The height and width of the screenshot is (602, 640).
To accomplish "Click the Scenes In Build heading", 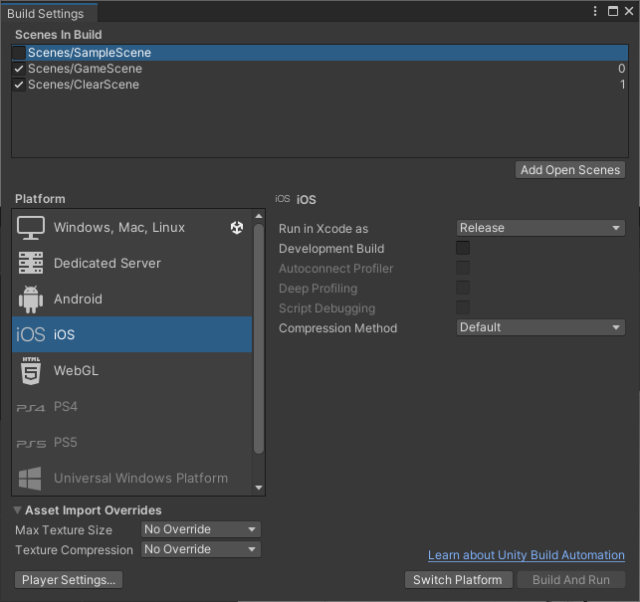I will click(59, 35).
